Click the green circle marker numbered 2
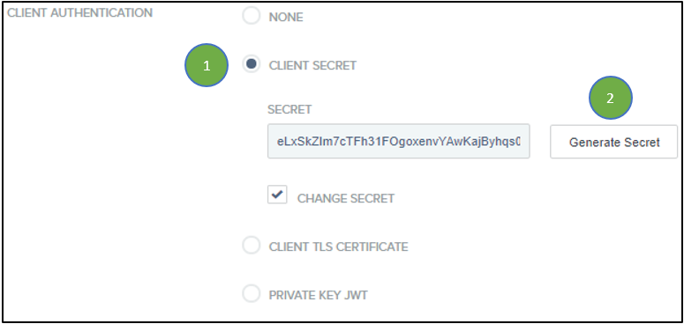The image size is (684, 324). (x=610, y=98)
